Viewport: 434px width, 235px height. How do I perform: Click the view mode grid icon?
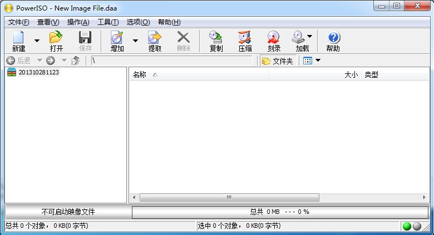coord(308,61)
